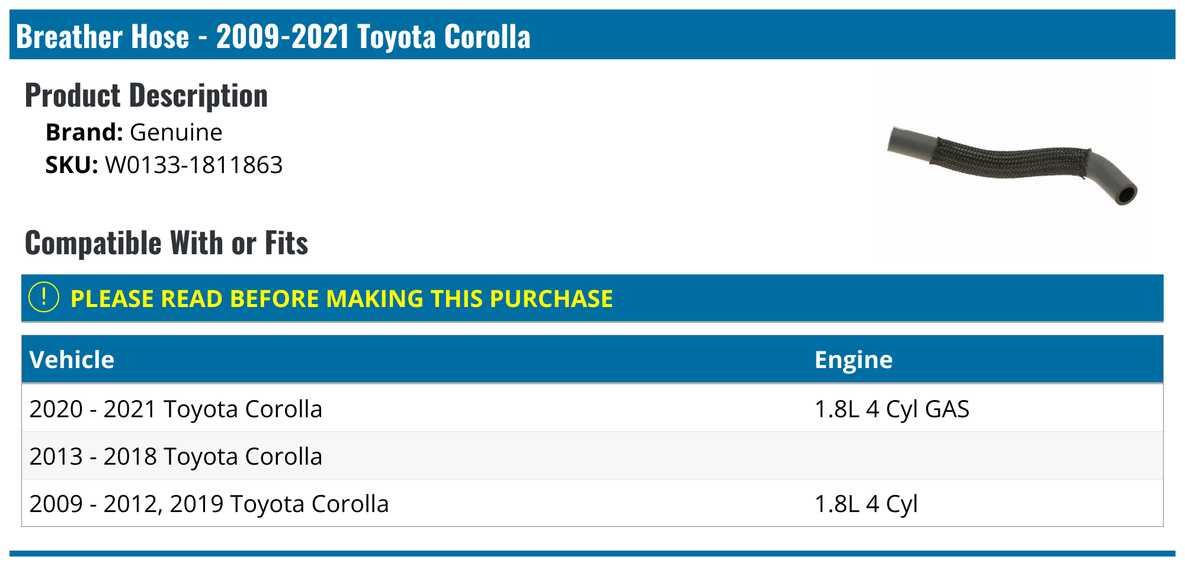Click the blue divider bar at the page bottom

click(x=592, y=554)
